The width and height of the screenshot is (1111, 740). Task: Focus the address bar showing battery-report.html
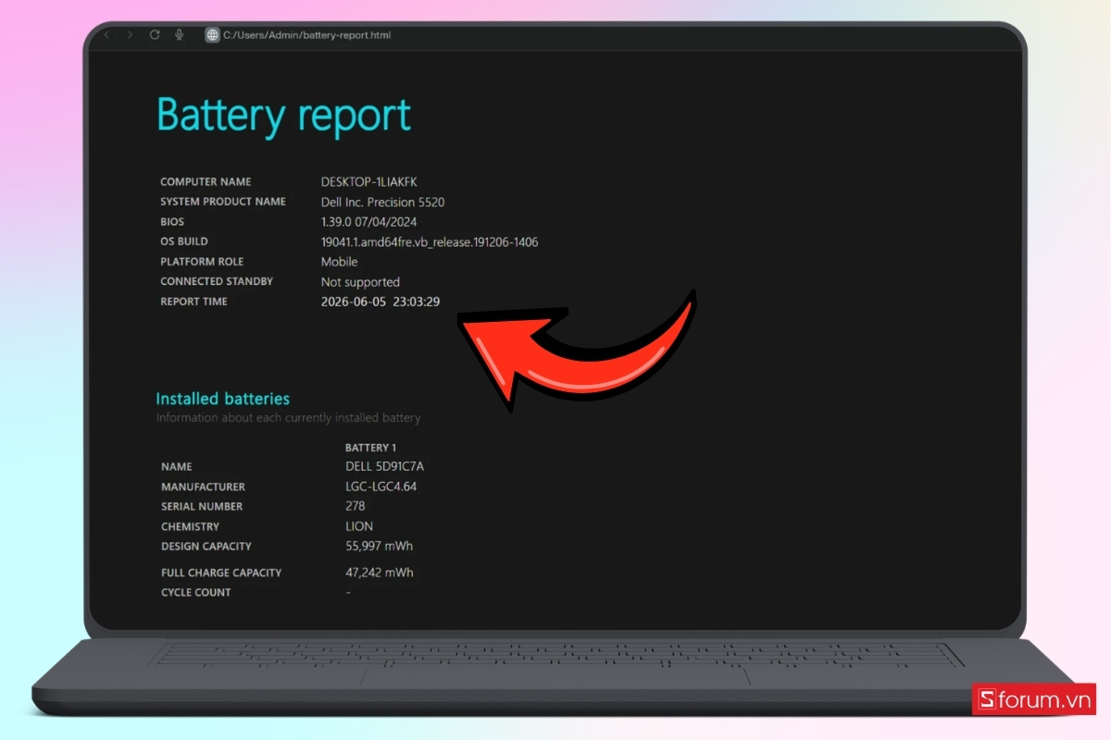[x=307, y=35]
